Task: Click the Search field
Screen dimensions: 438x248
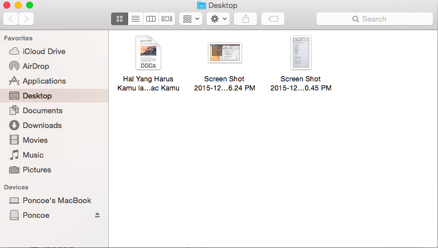Action: [374, 19]
